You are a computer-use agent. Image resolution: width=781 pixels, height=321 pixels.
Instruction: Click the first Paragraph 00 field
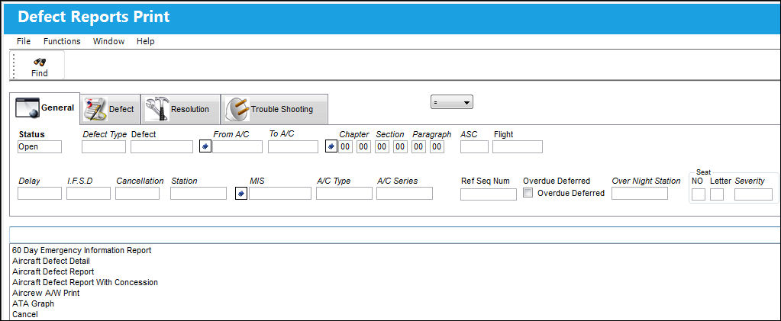419,147
